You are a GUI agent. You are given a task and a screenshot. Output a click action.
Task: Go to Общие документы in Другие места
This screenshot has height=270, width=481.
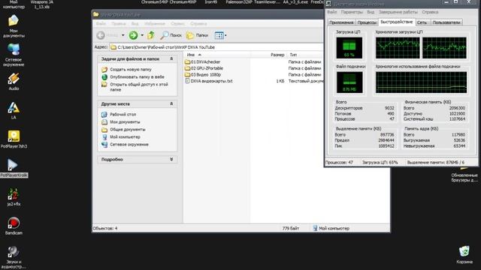click(x=128, y=130)
